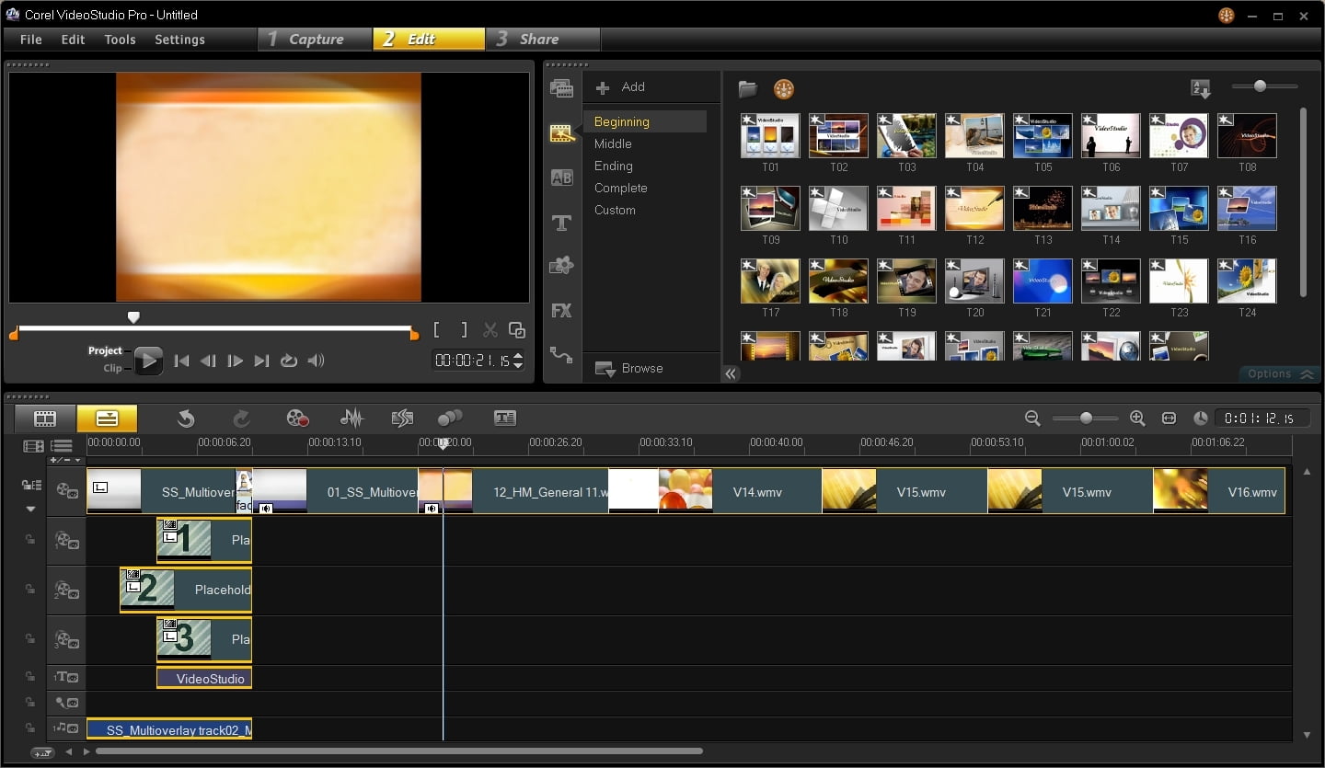Open the sort library clips dropdown
Viewport: 1325px width, 768px height.
(1201, 89)
